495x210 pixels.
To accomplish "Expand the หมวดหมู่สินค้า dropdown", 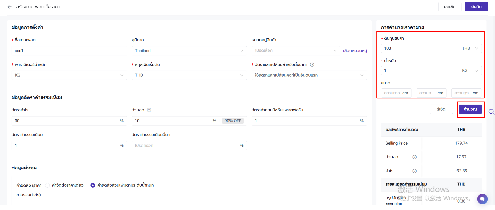I will coord(295,51).
